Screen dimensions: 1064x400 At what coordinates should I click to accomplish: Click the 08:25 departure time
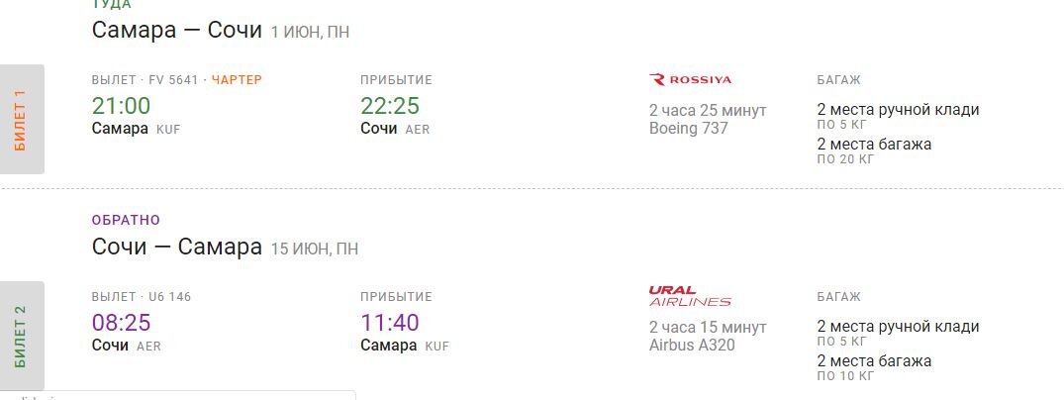coord(122,323)
